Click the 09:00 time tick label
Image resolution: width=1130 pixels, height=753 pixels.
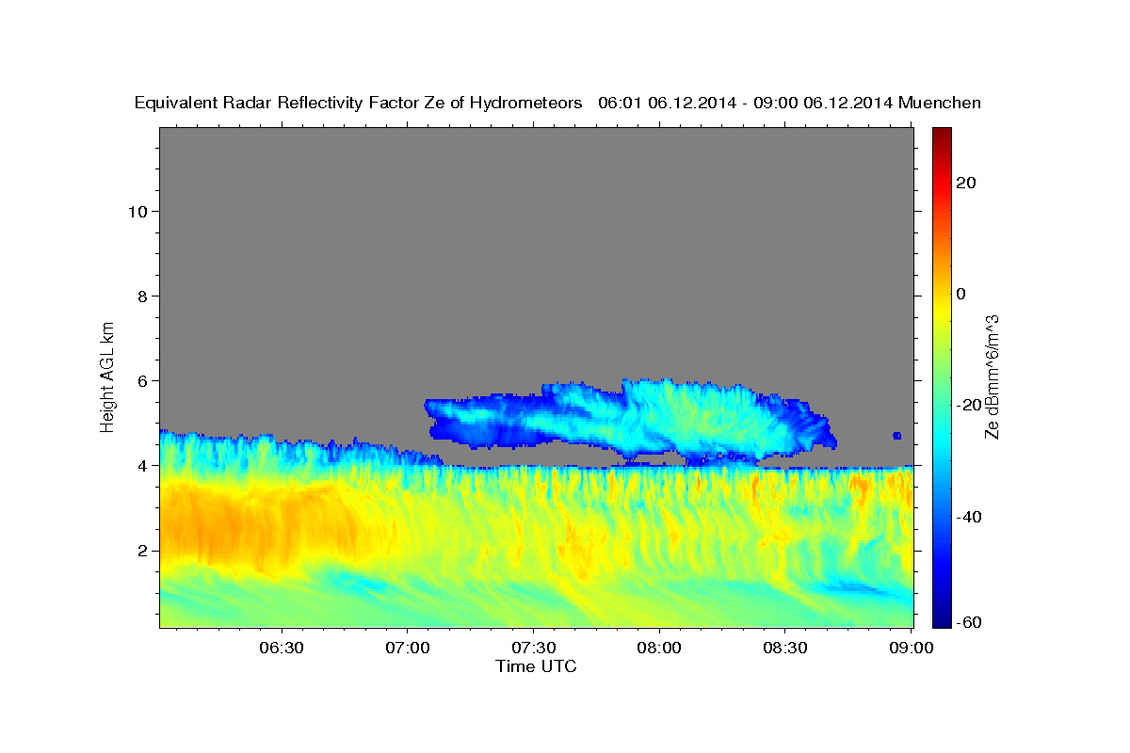point(911,648)
